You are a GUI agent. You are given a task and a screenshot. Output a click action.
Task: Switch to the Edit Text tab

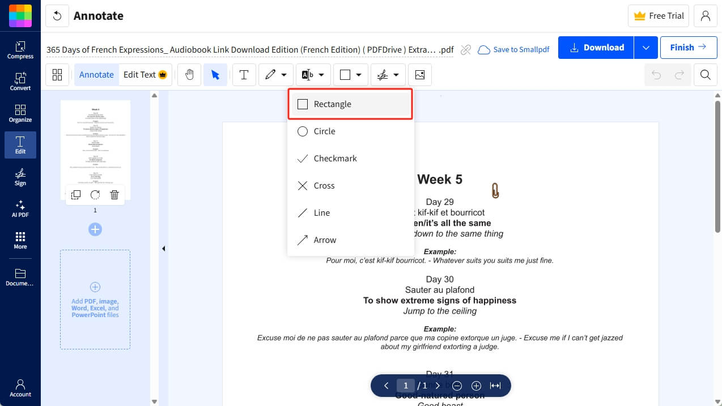[139, 74]
